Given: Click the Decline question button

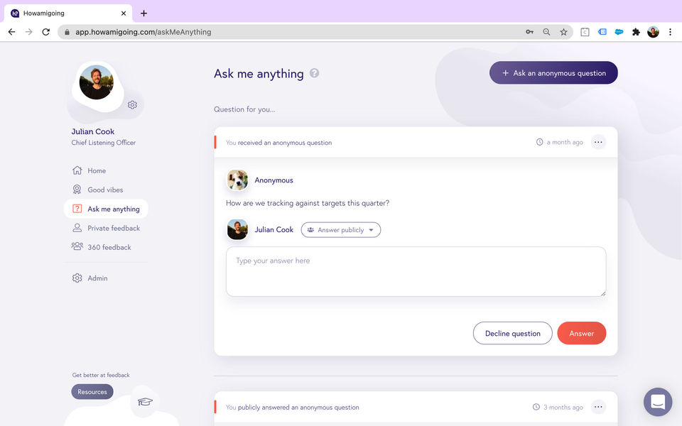Looking at the screenshot, I should [512, 333].
